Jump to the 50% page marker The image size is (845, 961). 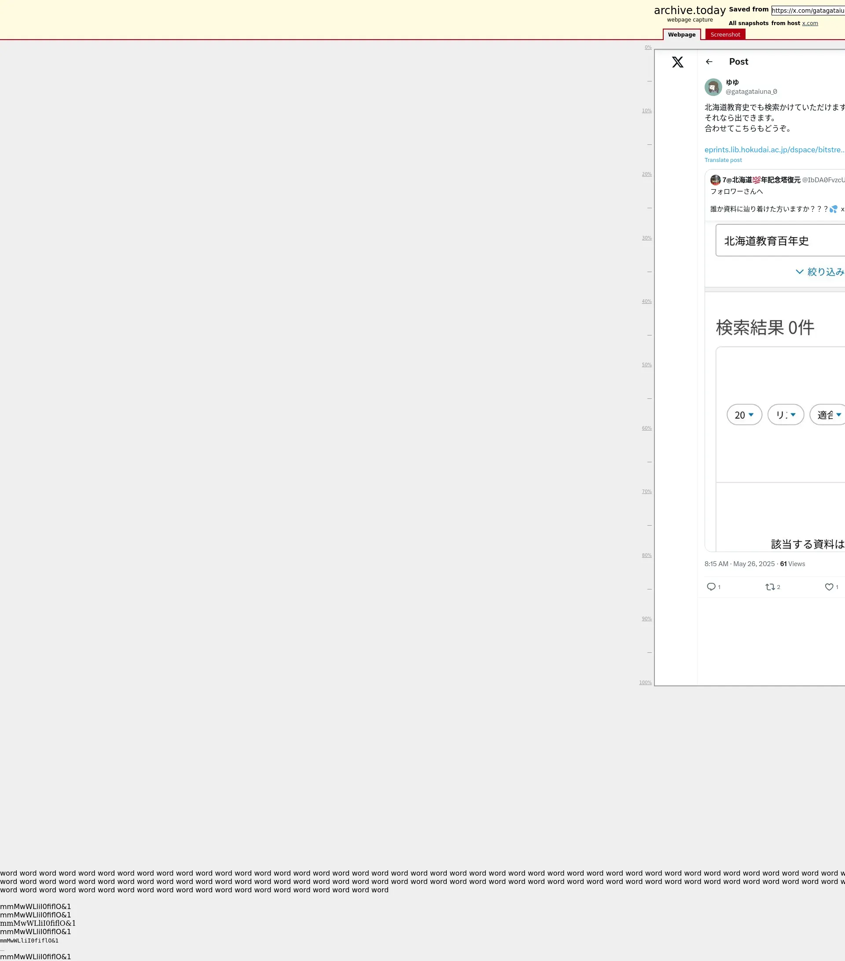coord(647,365)
